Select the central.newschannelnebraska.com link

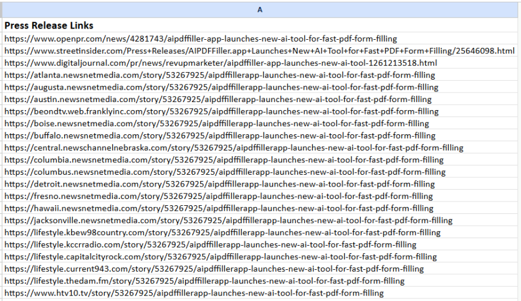pyautogui.click(x=260, y=147)
